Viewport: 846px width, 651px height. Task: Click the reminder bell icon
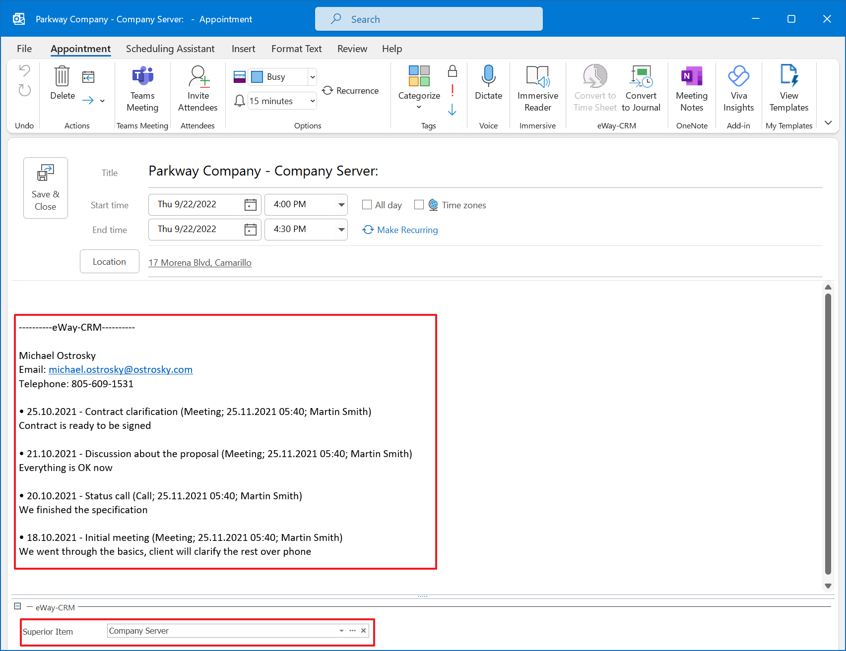(x=239, y=101)
